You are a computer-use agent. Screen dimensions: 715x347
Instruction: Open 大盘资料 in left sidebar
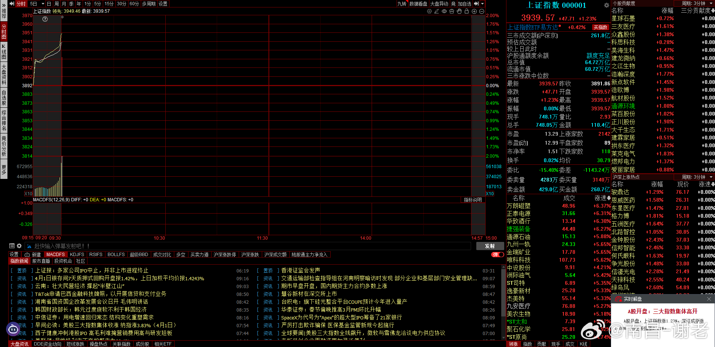coord(4,75)
